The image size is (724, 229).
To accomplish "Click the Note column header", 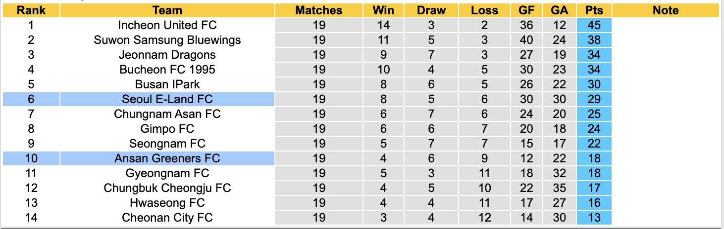I will pos(666,10).
